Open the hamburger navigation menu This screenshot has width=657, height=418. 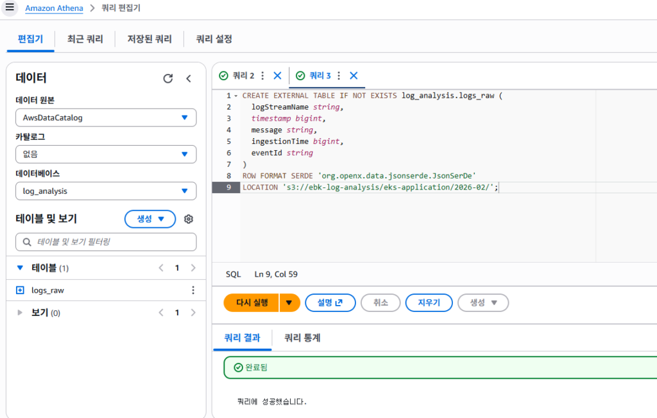pyautogui.click(x=9, y=8)
